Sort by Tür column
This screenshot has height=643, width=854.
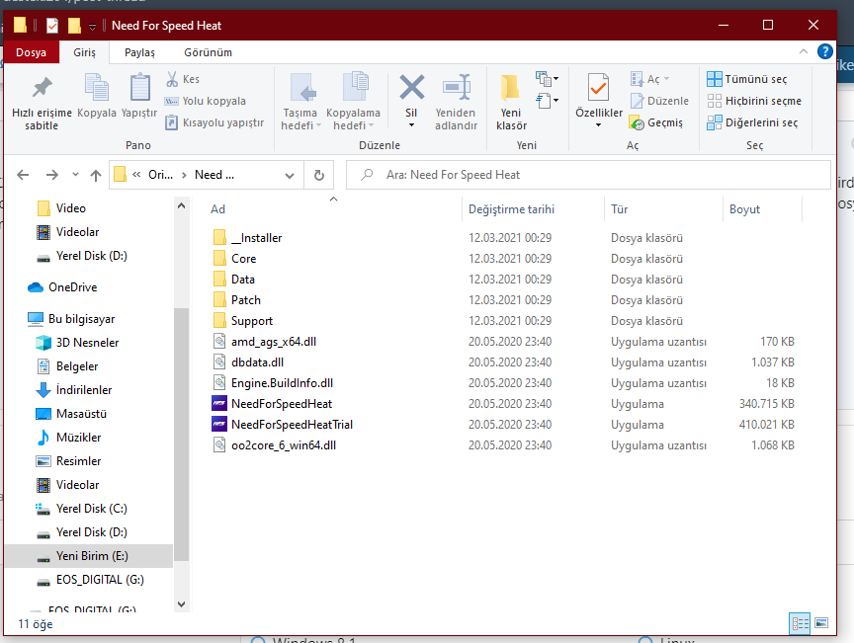tap(619, 209)
